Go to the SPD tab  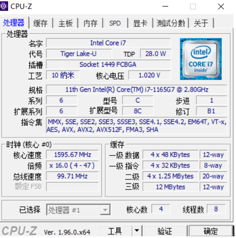(115, 23)
